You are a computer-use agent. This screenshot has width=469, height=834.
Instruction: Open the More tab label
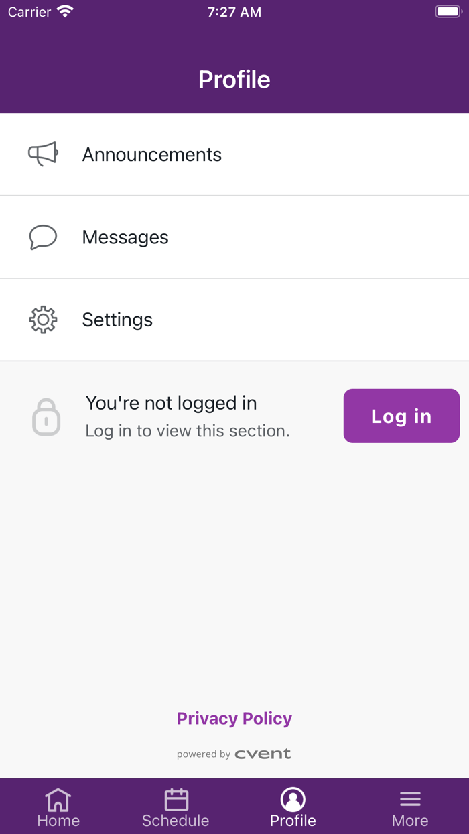pyautogui.click(x=410, y=821)
